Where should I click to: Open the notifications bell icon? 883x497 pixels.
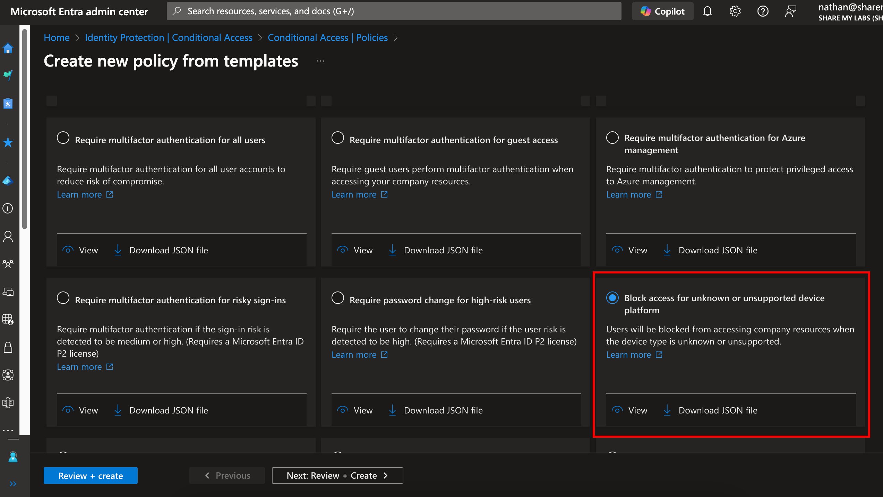[x=707, y=11]
